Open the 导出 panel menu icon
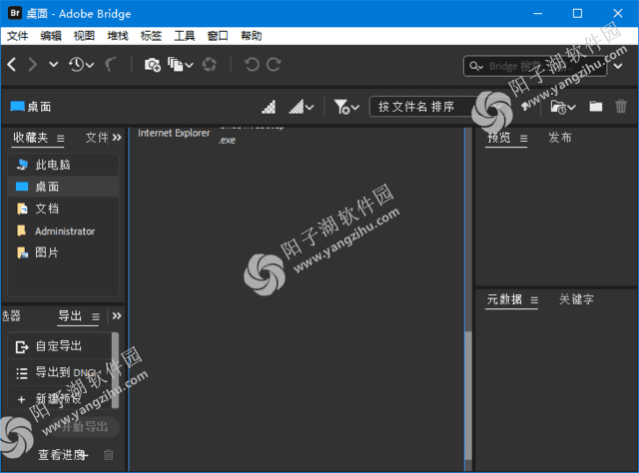Screen dimensions: 639x473 pos(96,316)
